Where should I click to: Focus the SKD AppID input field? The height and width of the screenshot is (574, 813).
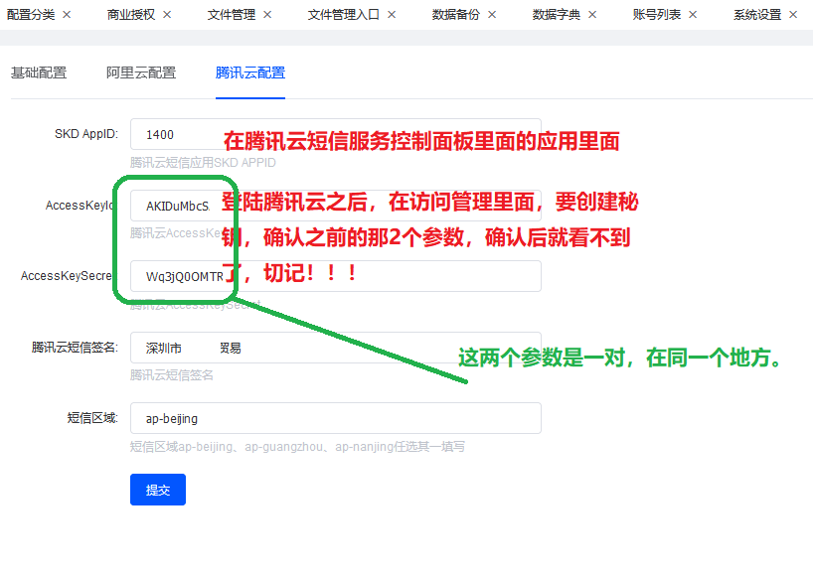pos(179,135)
